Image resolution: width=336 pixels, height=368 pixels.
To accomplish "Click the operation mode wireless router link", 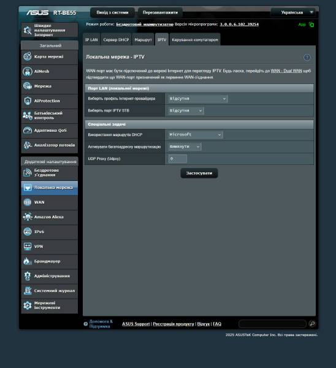I will (x=145, y=24).
